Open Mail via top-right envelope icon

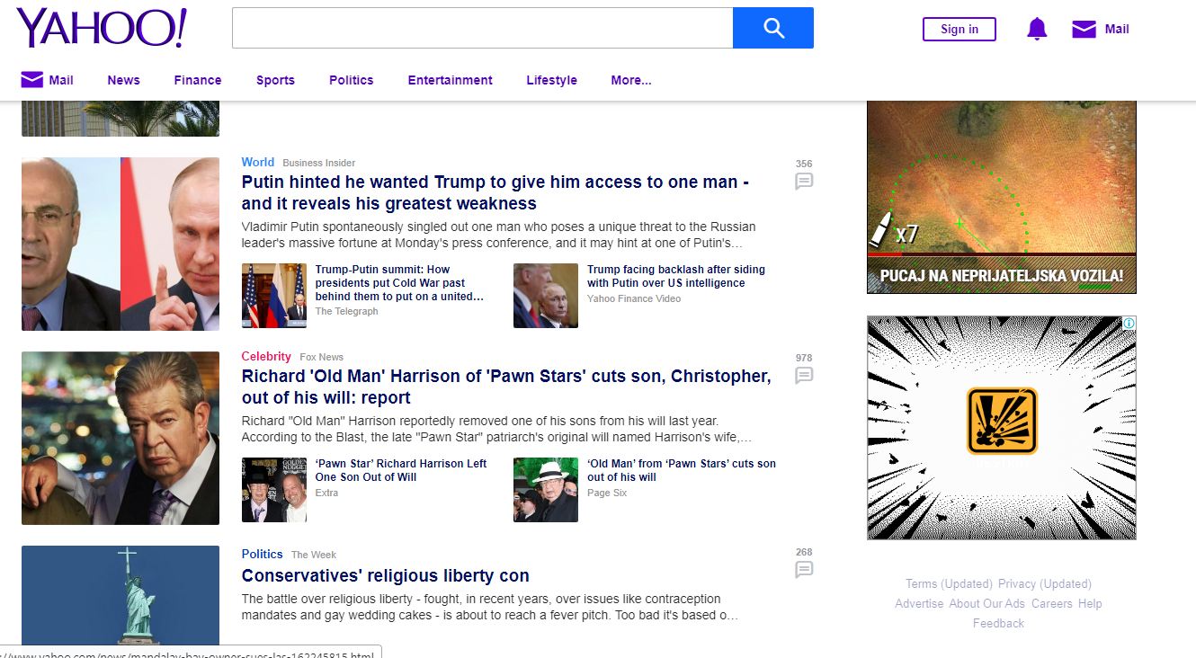(x=1084, y=30)
